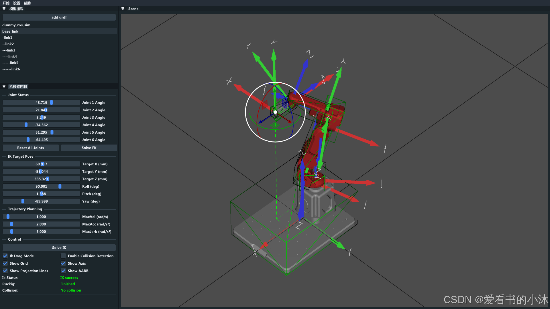The width and height of the screenshot is (550, 309).
Task: Collapse the 模型加载 panel triangle
Action: (x=4, y=9)
